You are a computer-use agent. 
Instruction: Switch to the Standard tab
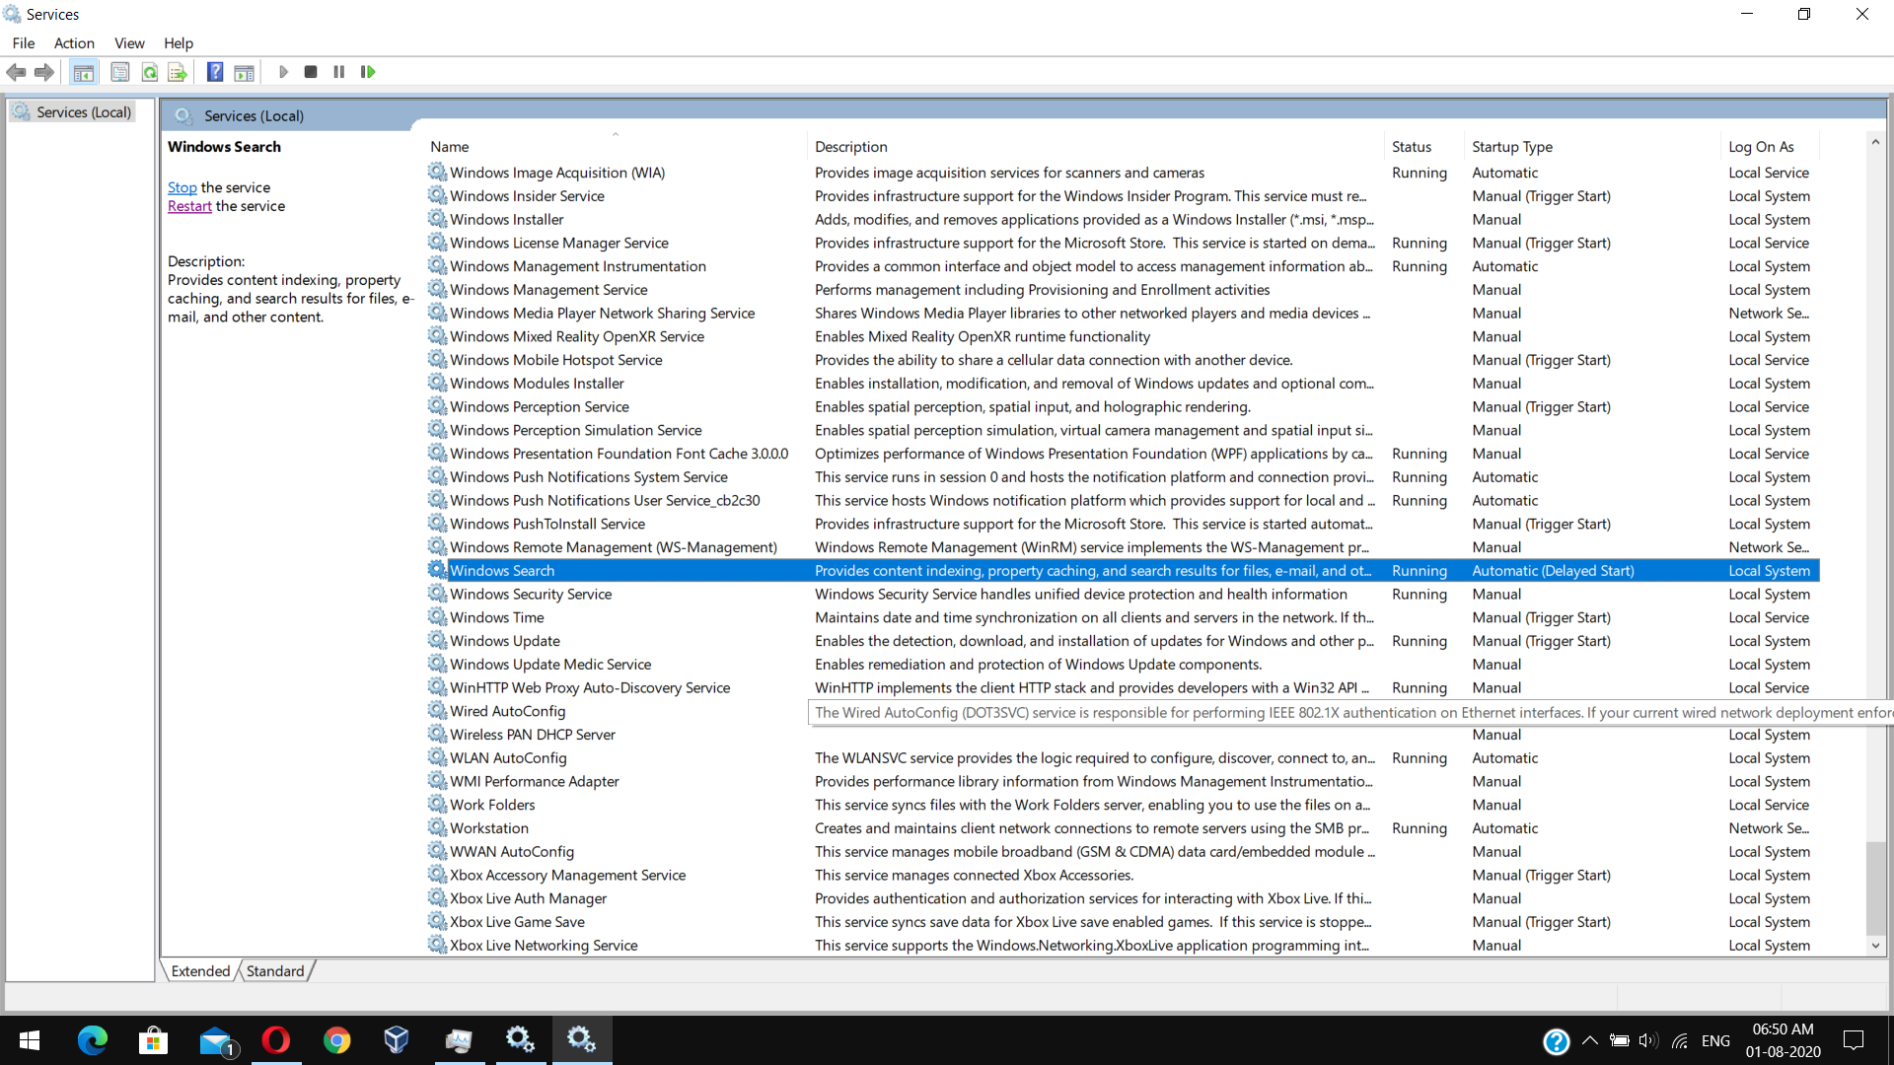pyautogui.click(x=275, y=971)
